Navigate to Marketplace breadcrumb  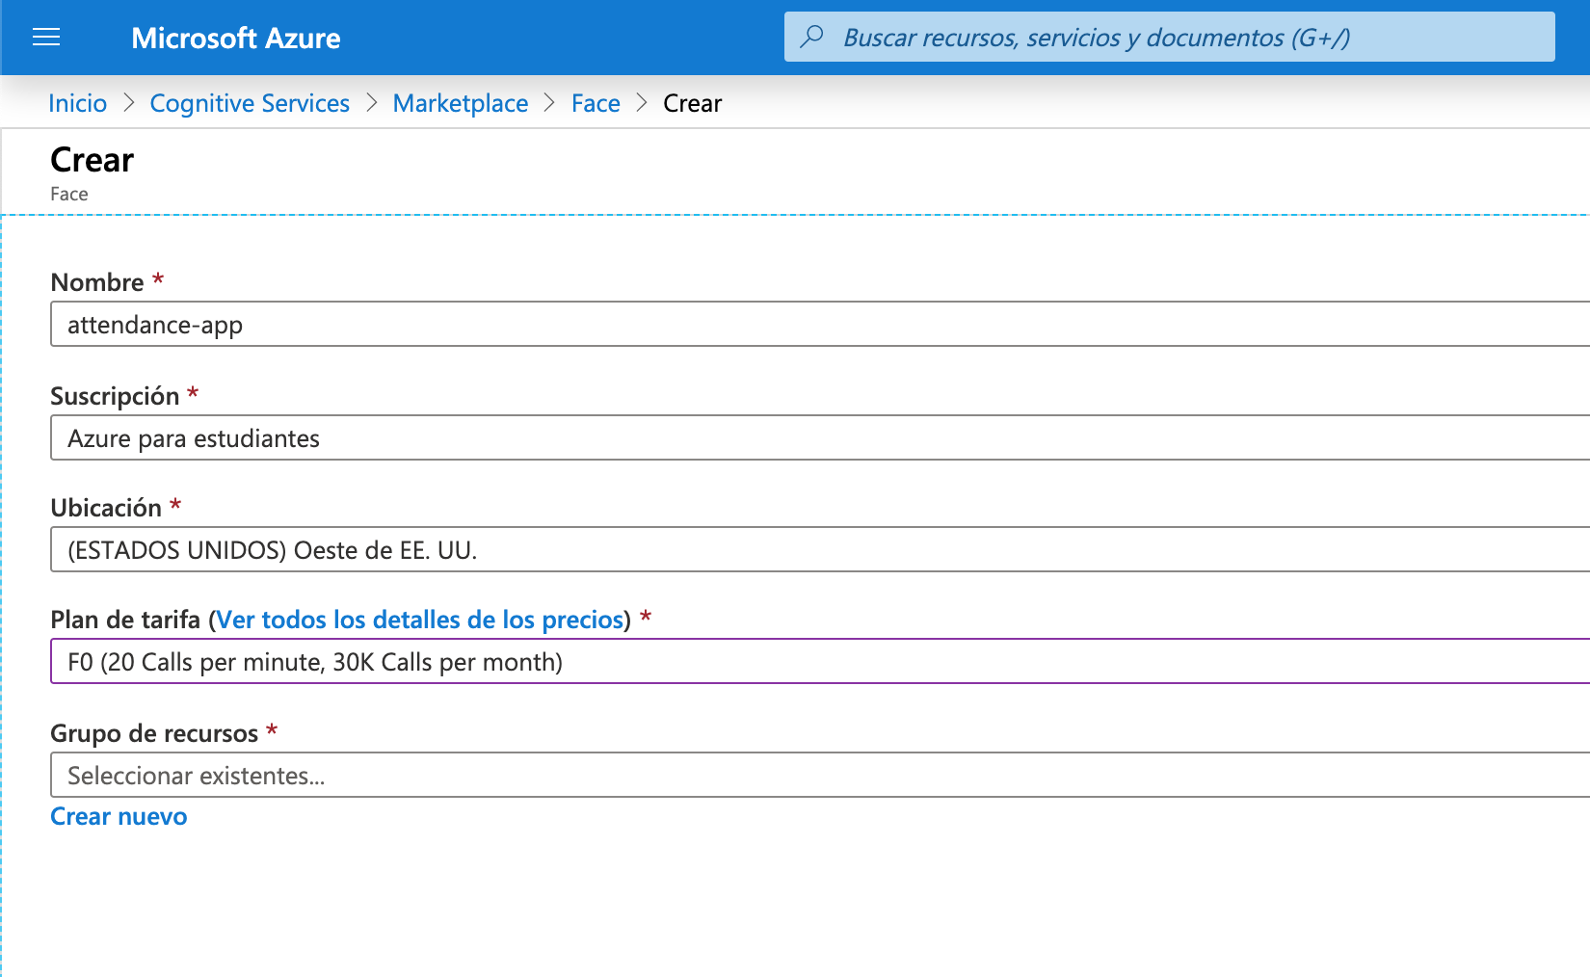point(461,103)
